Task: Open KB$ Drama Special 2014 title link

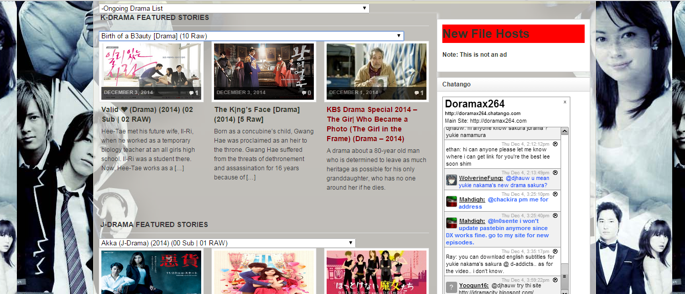Action: pyautogui.click(x=372, y=124)
